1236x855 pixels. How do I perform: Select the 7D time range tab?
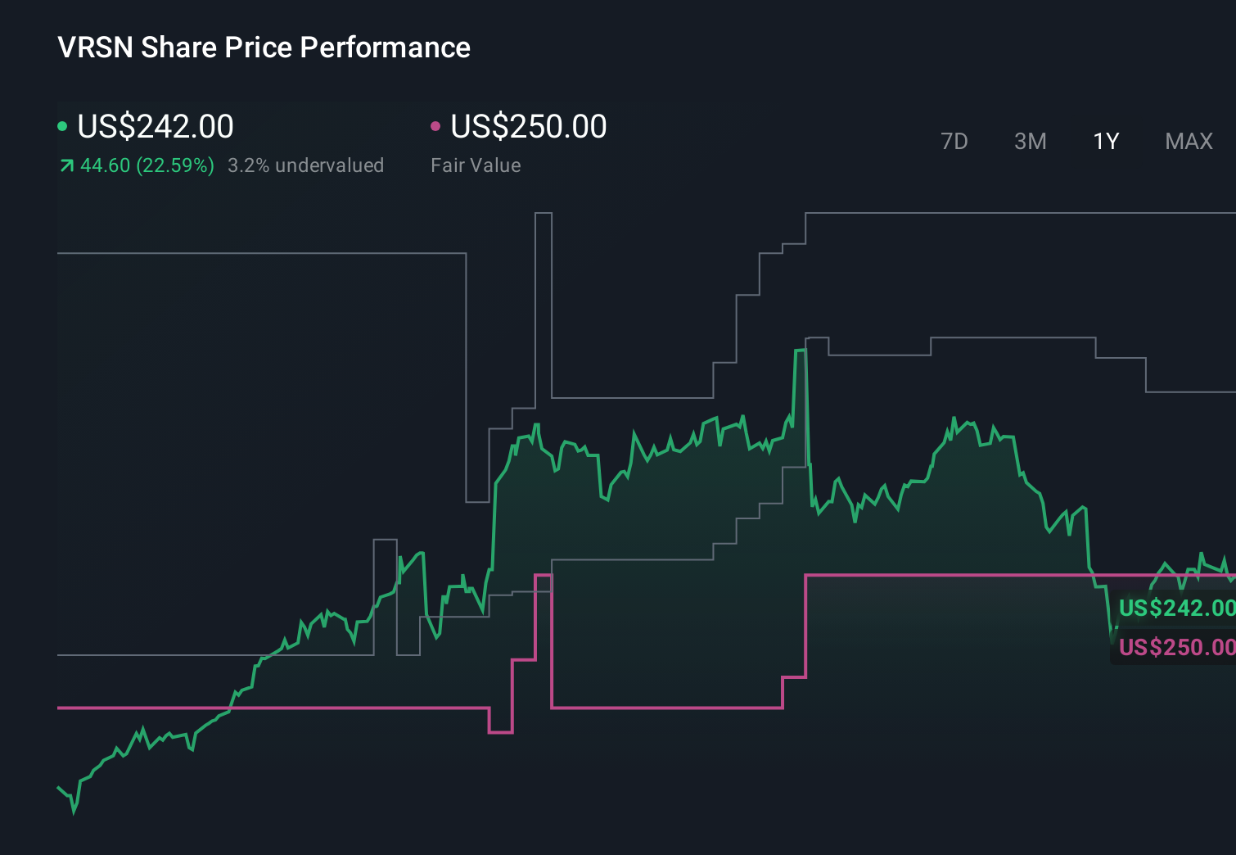coord(954,141)
